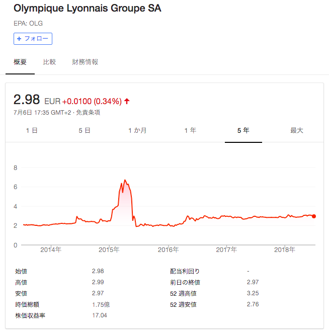Click the フォロー follow button

(x=33, y=39)
